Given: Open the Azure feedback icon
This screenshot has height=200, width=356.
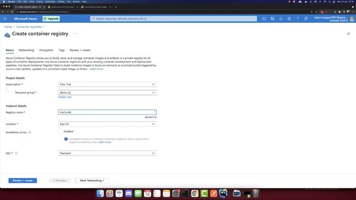Looking at the screenshot, I should coord(306,18).
